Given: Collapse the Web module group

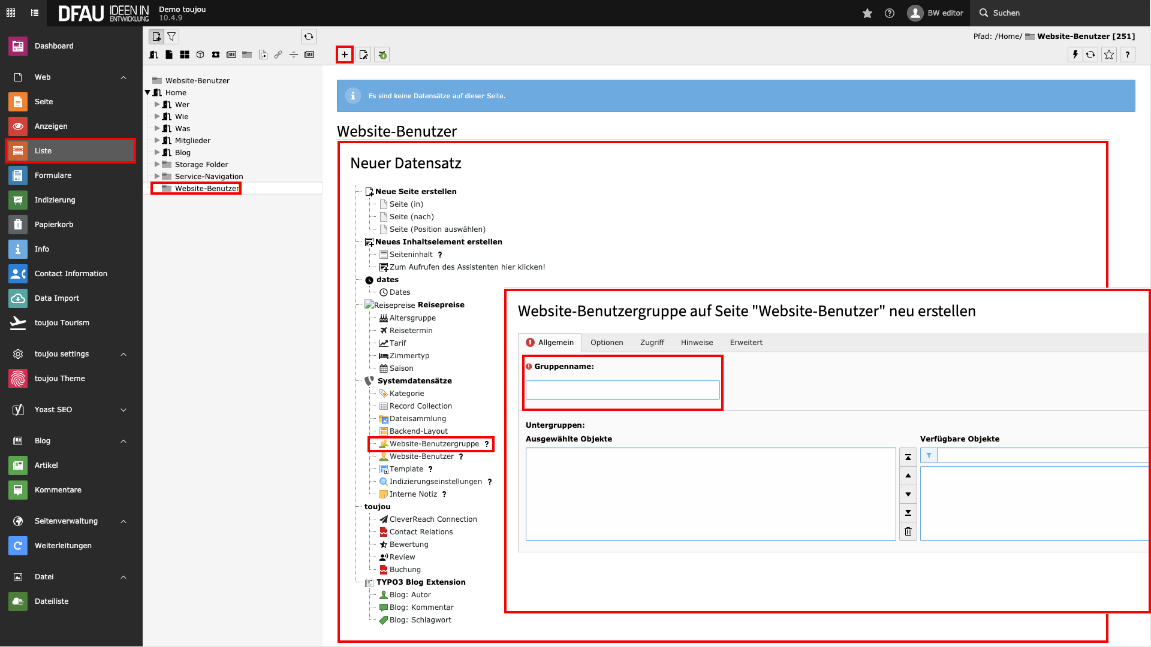Looking at the screenshot, I should tap(123, 77).
